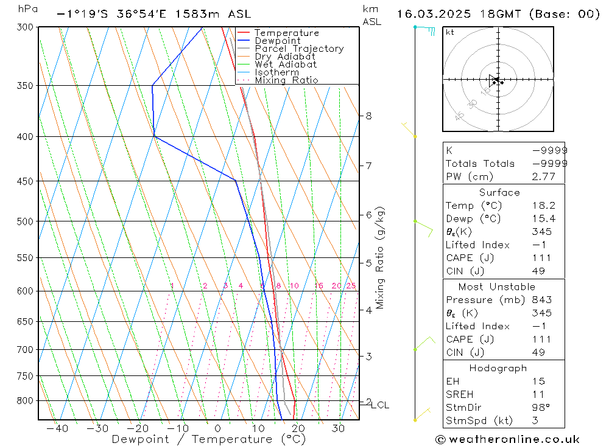Click the Temperature legend entry
Image resolution: width=609 pixels, height=446 pixels.
pos(287,33)
